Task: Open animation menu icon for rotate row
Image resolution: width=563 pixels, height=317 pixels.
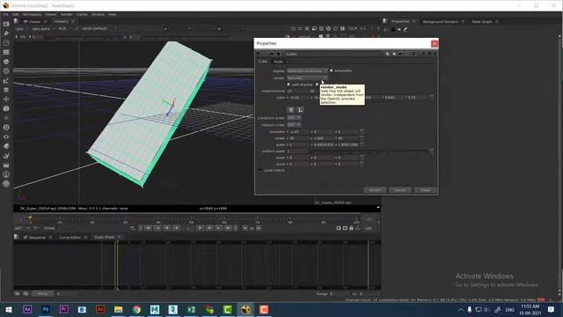Action: point(362,138)
